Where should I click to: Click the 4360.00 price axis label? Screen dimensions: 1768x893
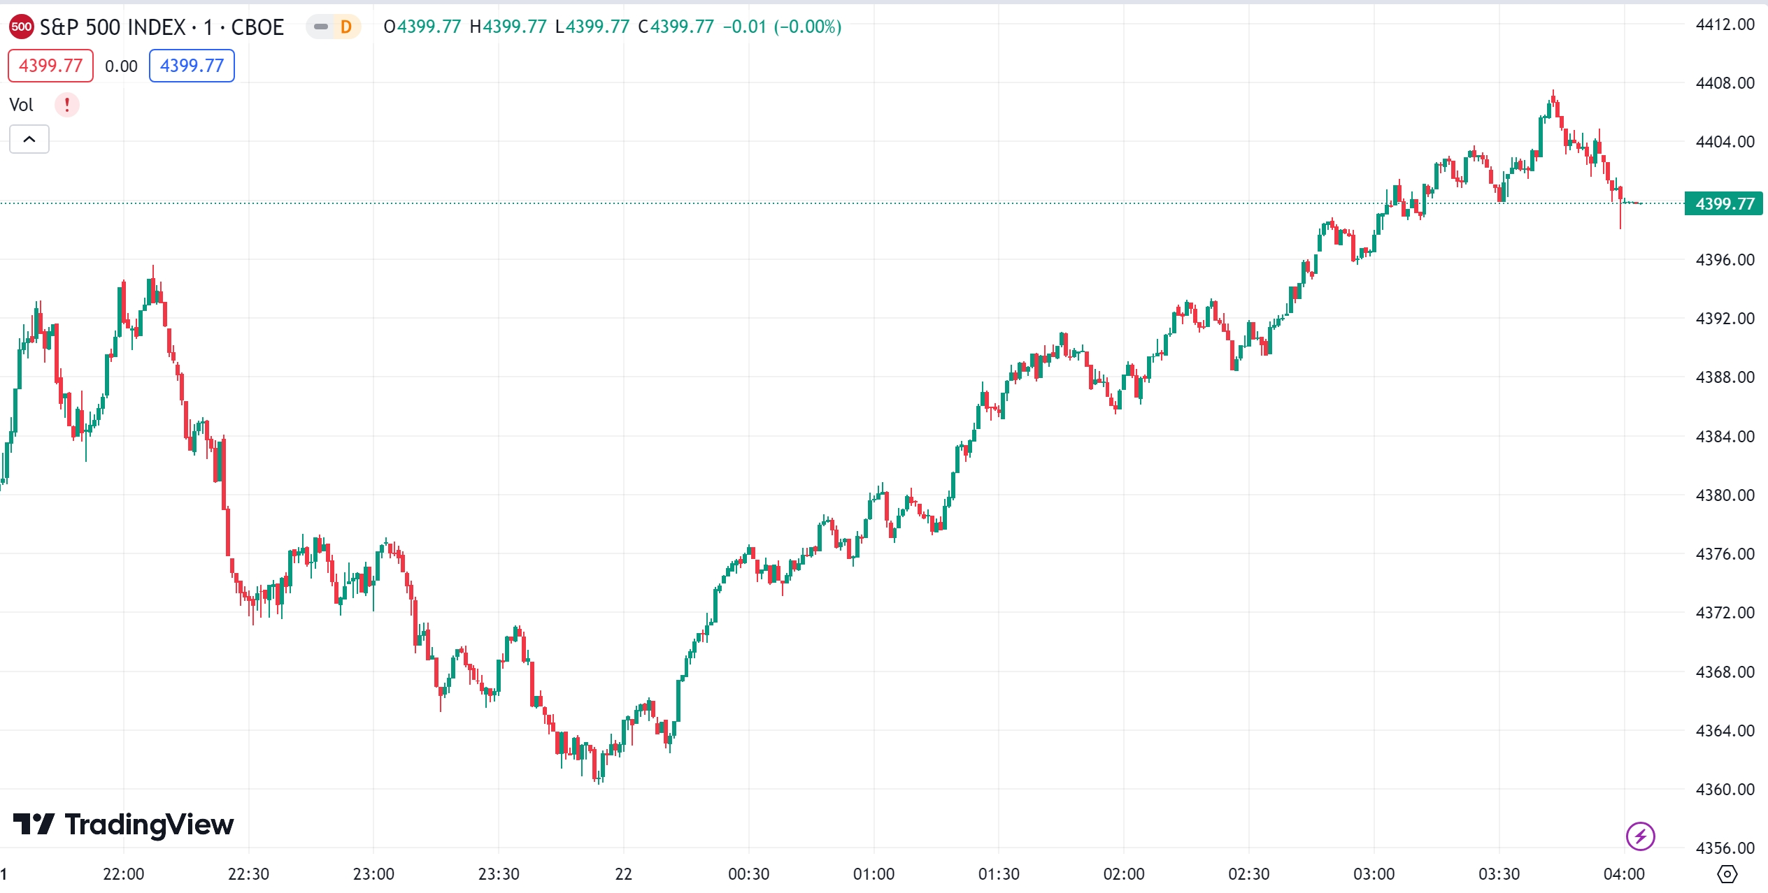click(x=1725, y=790)
